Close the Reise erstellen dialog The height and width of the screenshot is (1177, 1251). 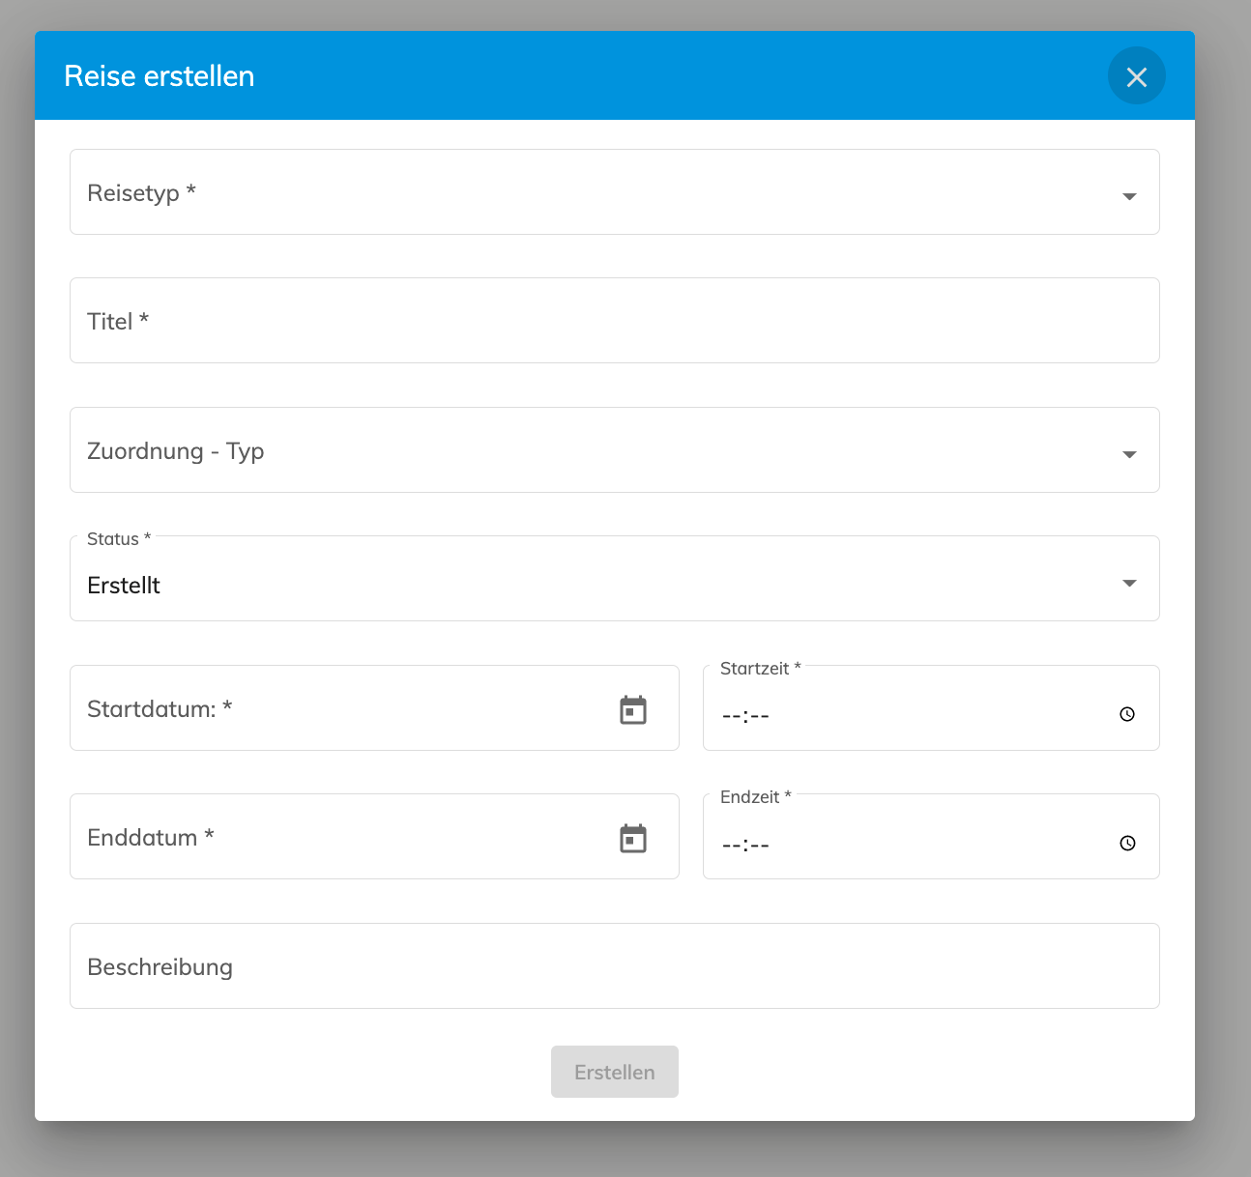tap(1136, 76)
